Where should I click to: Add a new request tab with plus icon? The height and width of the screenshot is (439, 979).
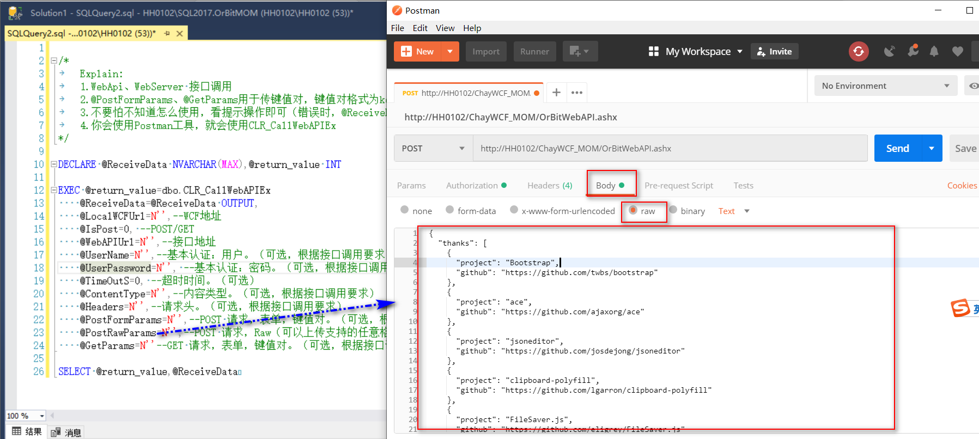pos(556,93)
